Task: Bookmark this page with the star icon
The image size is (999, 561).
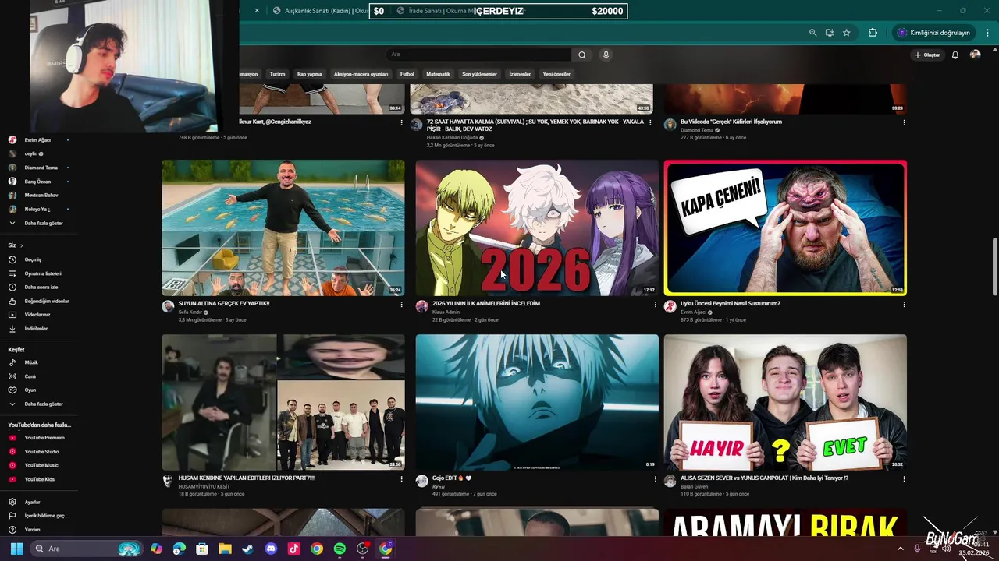Action: click(846, 33)
